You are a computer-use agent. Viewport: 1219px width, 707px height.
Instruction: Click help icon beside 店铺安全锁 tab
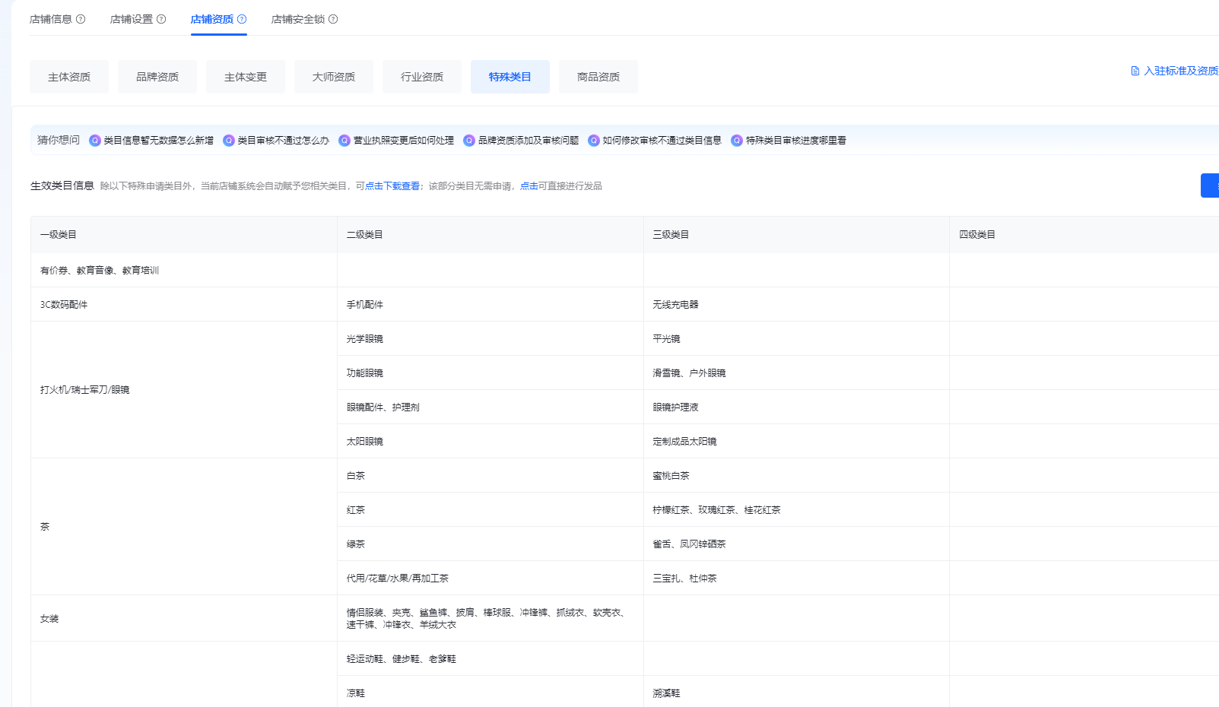point(333,19)
